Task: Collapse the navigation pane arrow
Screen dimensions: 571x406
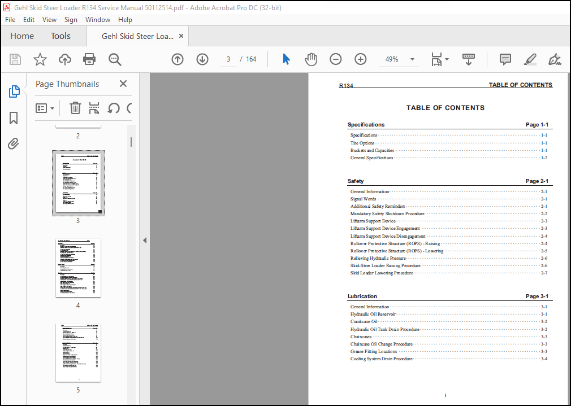Action: point(145,240)
